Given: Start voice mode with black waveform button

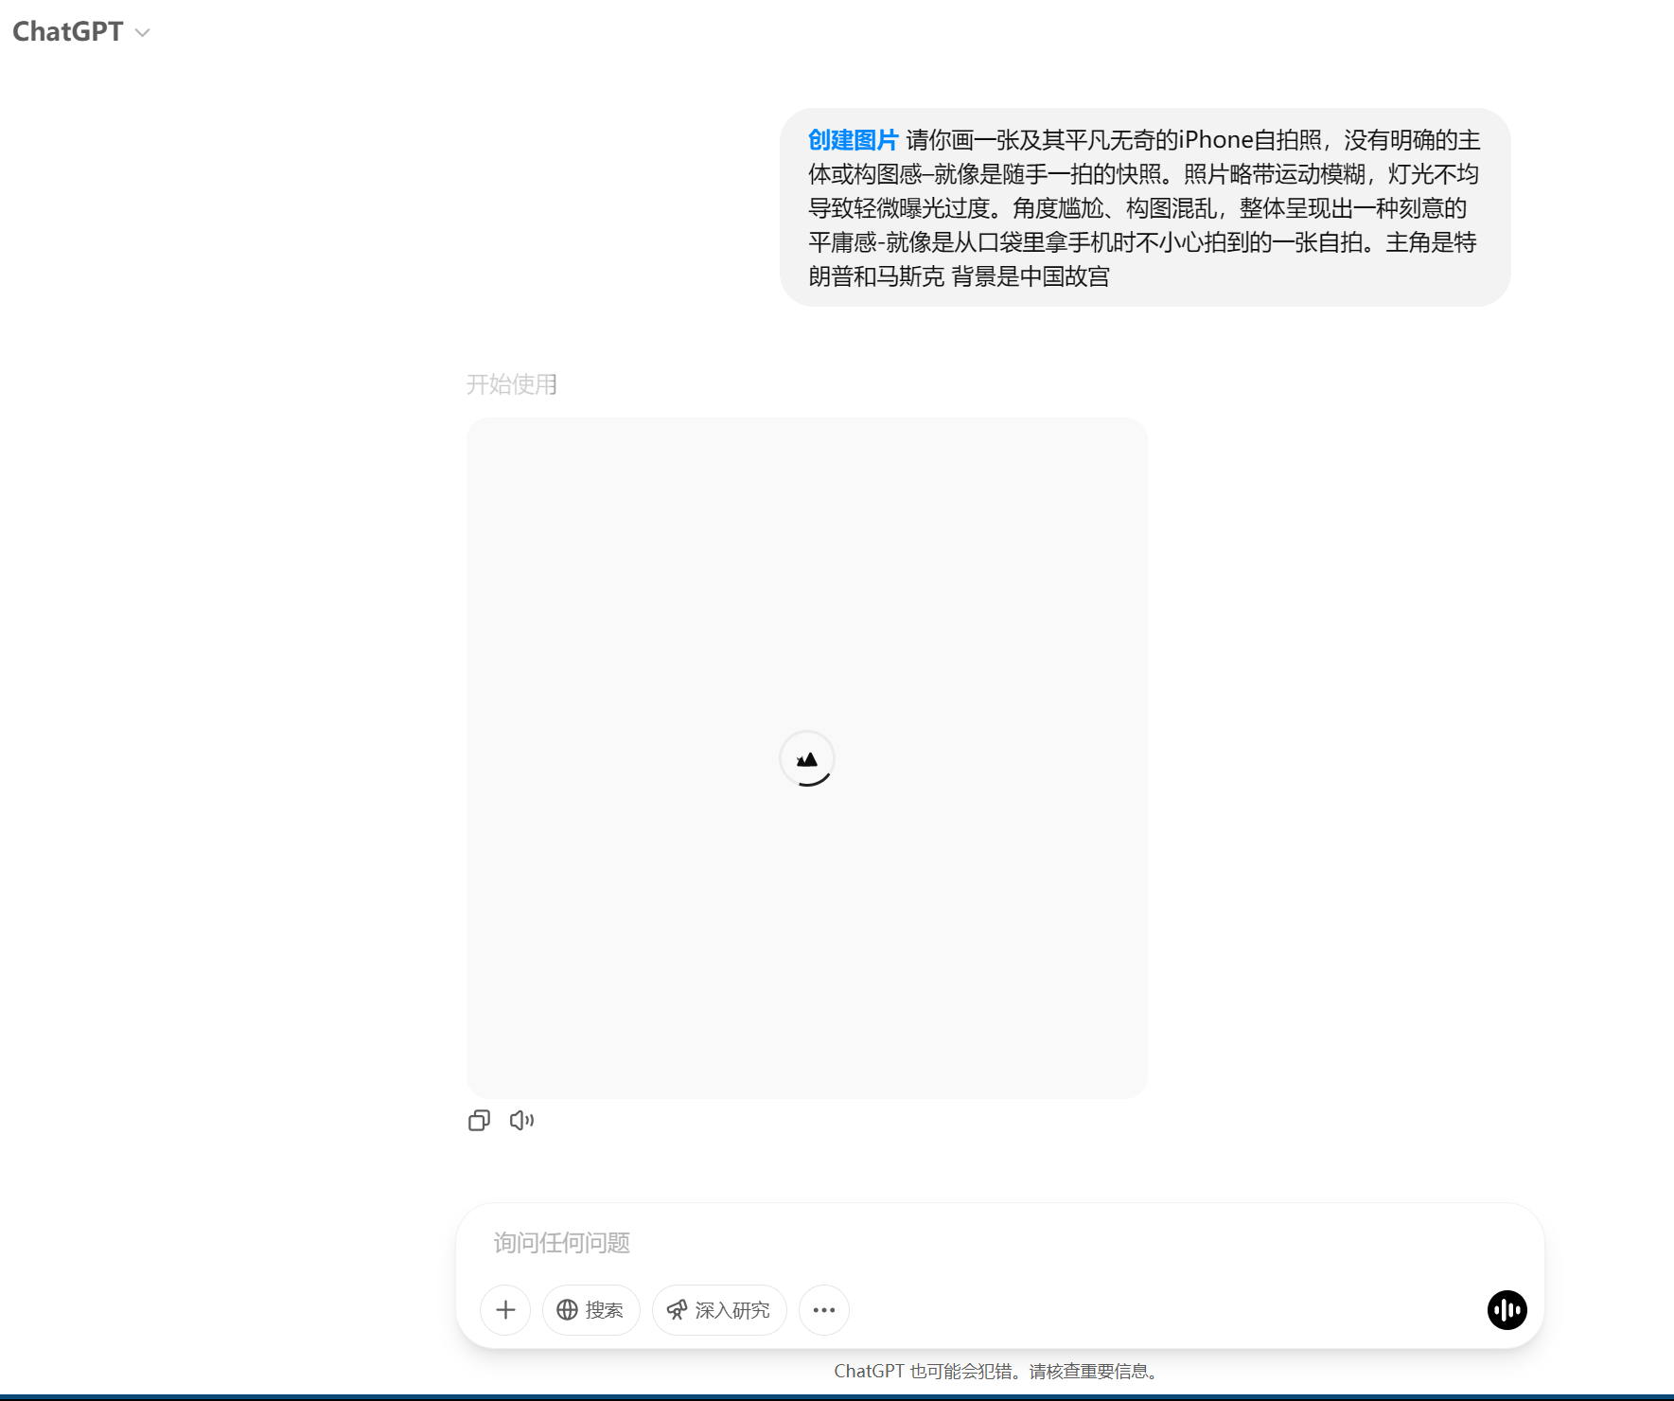Looking at the screenshot, I should 1507,1310.
